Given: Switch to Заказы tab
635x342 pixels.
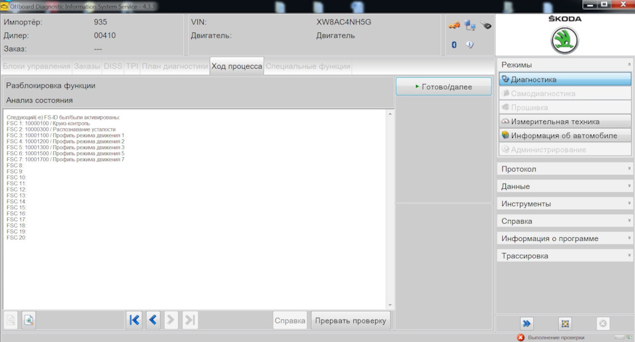Looking at the screenshot, I should click(x=87, y=66).
